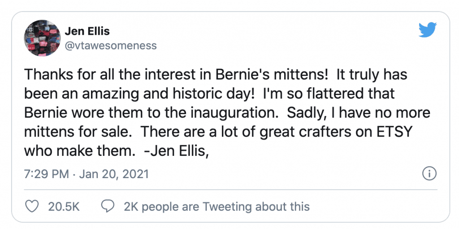Click the Twitter bird logo
Image resolution: width=459 pixels, height=229 pixels.
click(427, 30)
